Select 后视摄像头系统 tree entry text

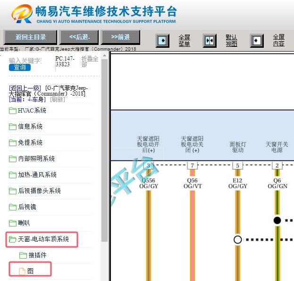pyautogui.click(x=39, y=191)
